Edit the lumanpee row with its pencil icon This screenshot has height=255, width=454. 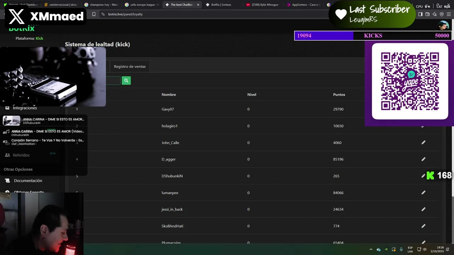[x=423, y=192]
